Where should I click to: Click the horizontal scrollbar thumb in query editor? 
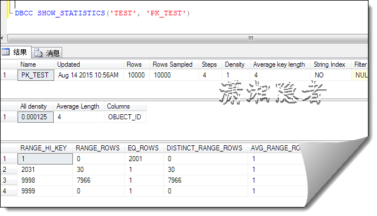point(188,38)
